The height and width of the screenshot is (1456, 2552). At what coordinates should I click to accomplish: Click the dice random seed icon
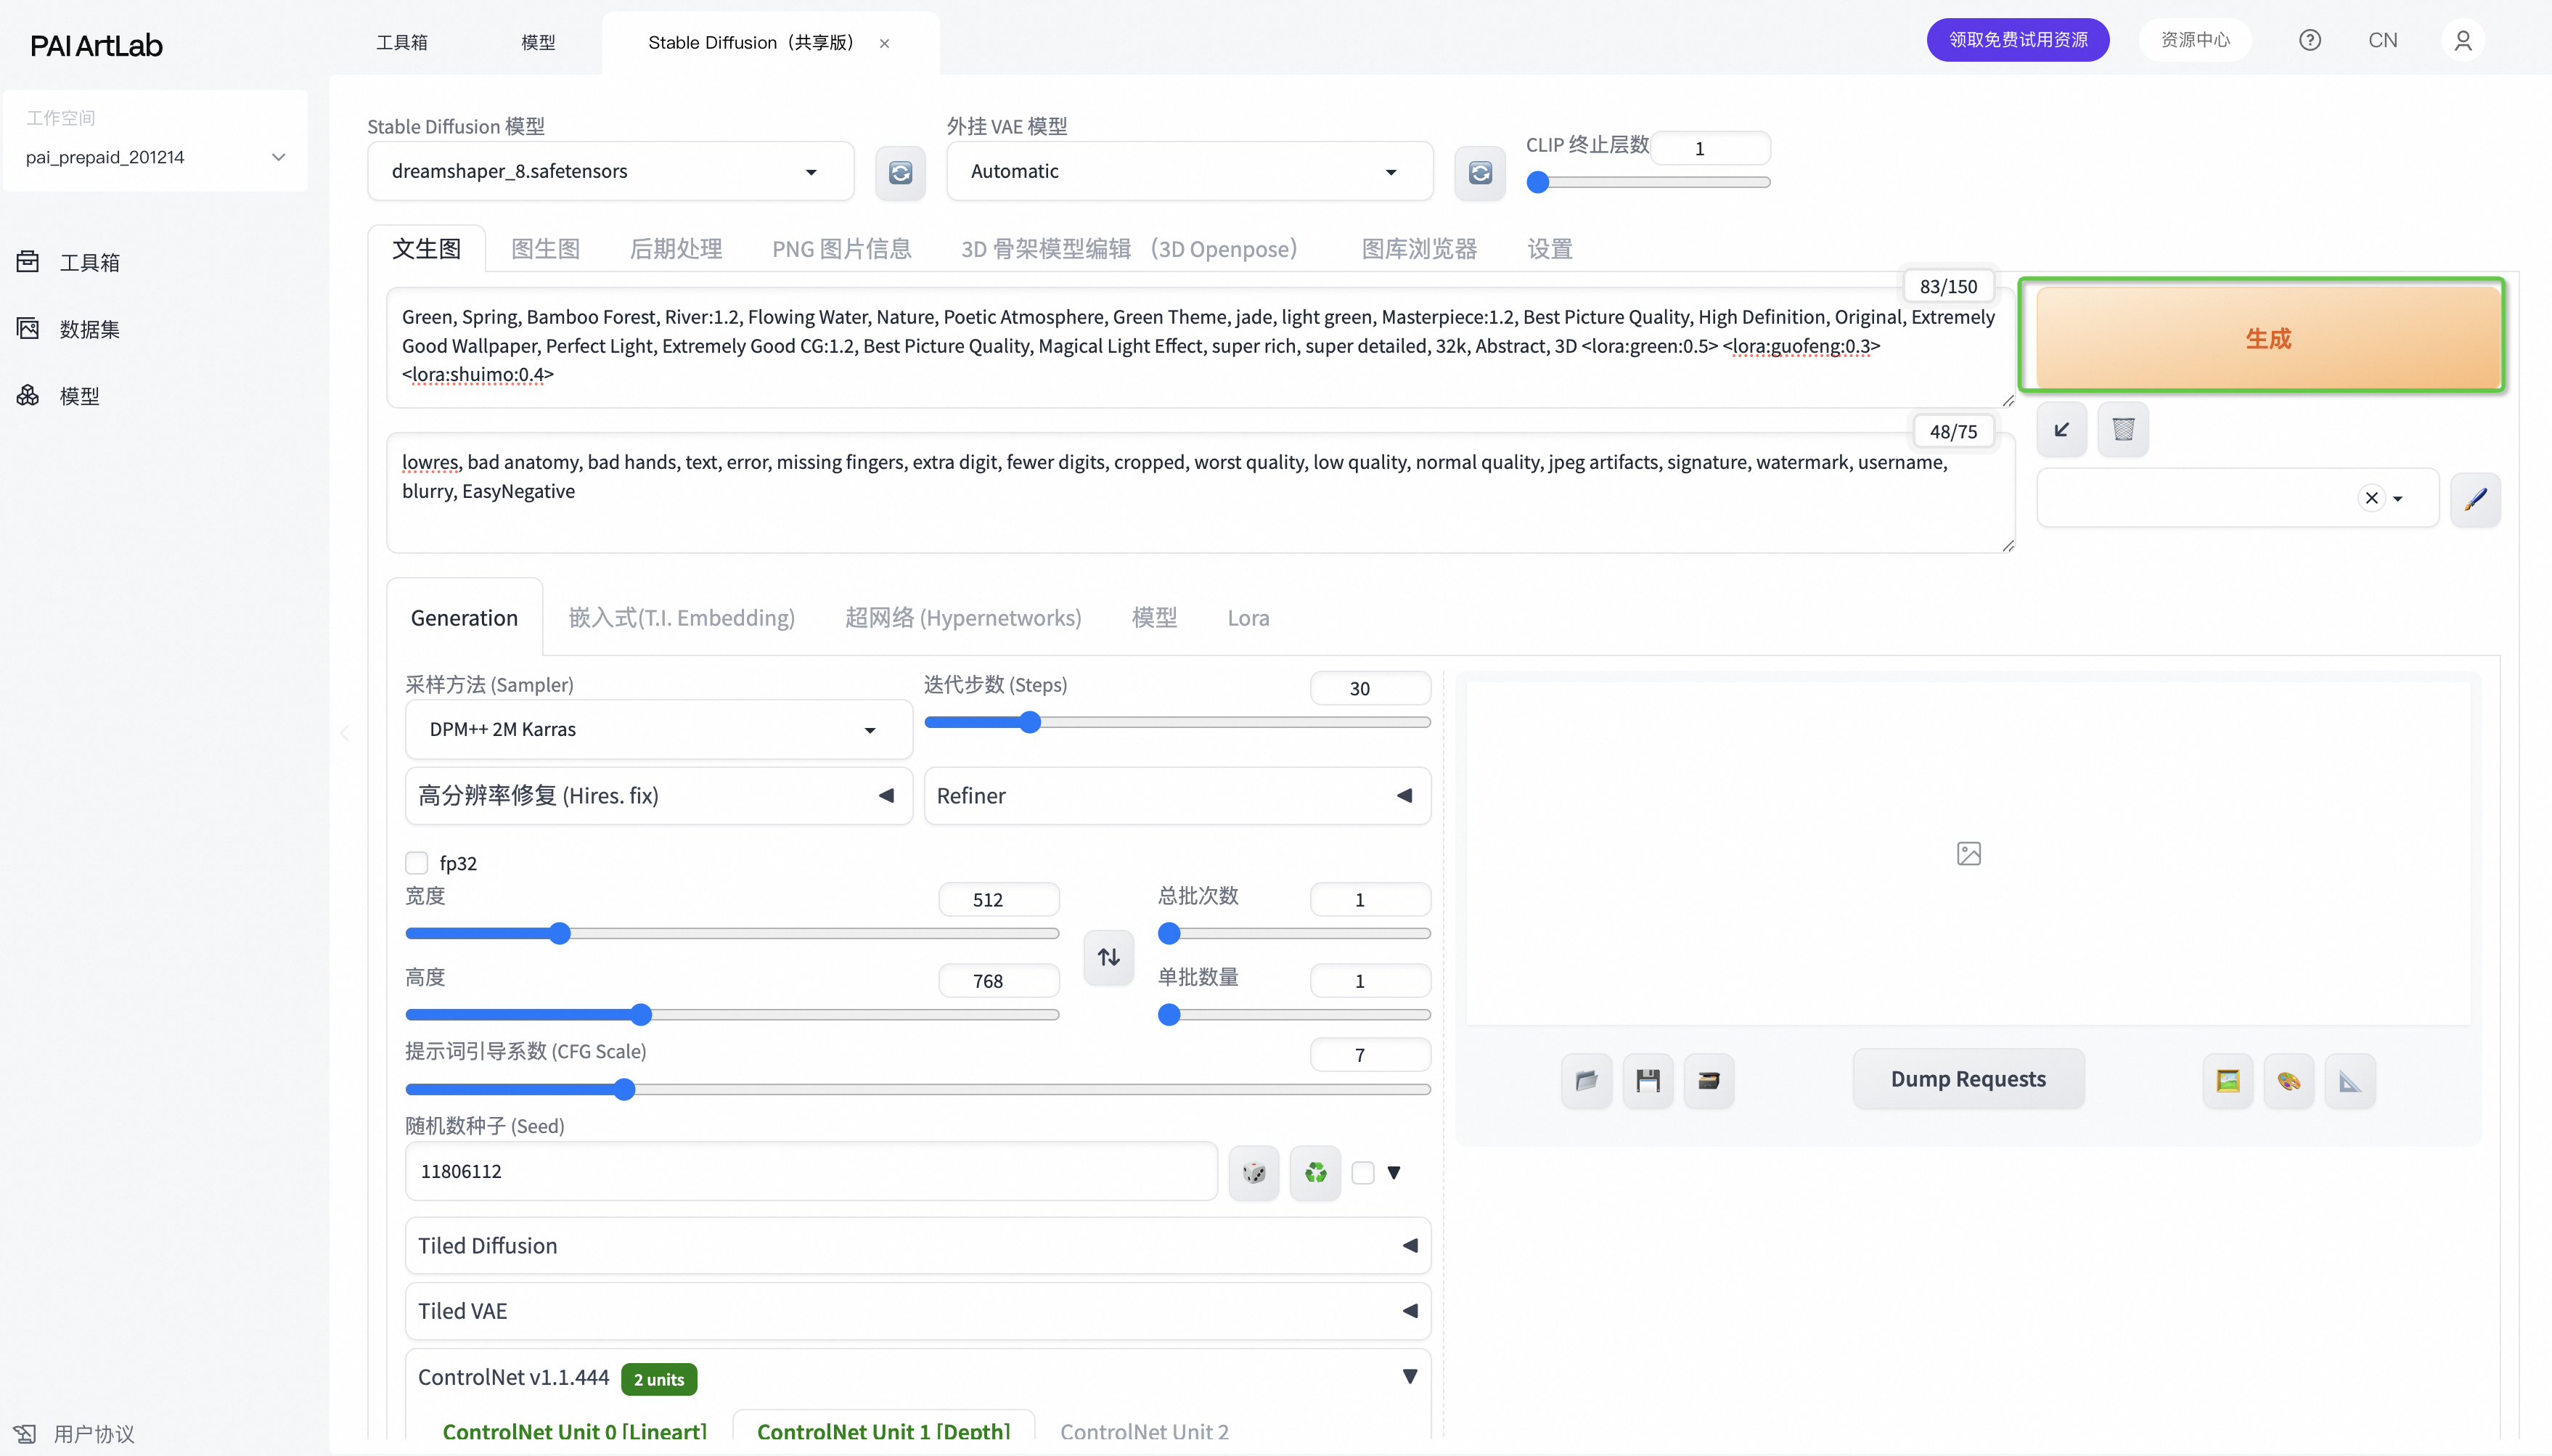pyautogui.click(x=1253, y=1172)
